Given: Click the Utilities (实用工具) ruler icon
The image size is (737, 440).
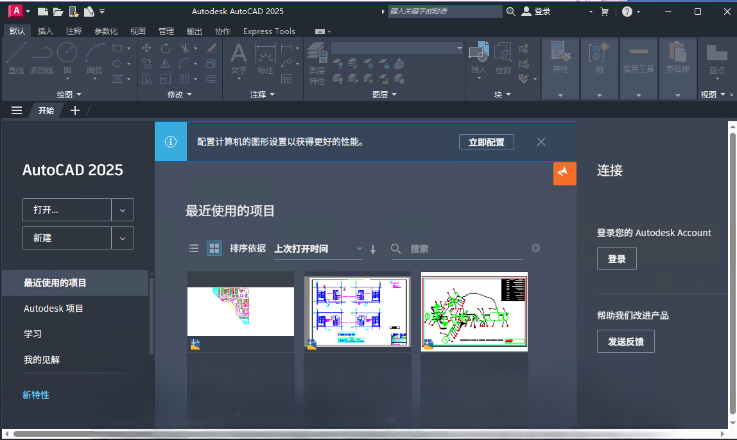Looking at the screenshot, I should (638, 52).
